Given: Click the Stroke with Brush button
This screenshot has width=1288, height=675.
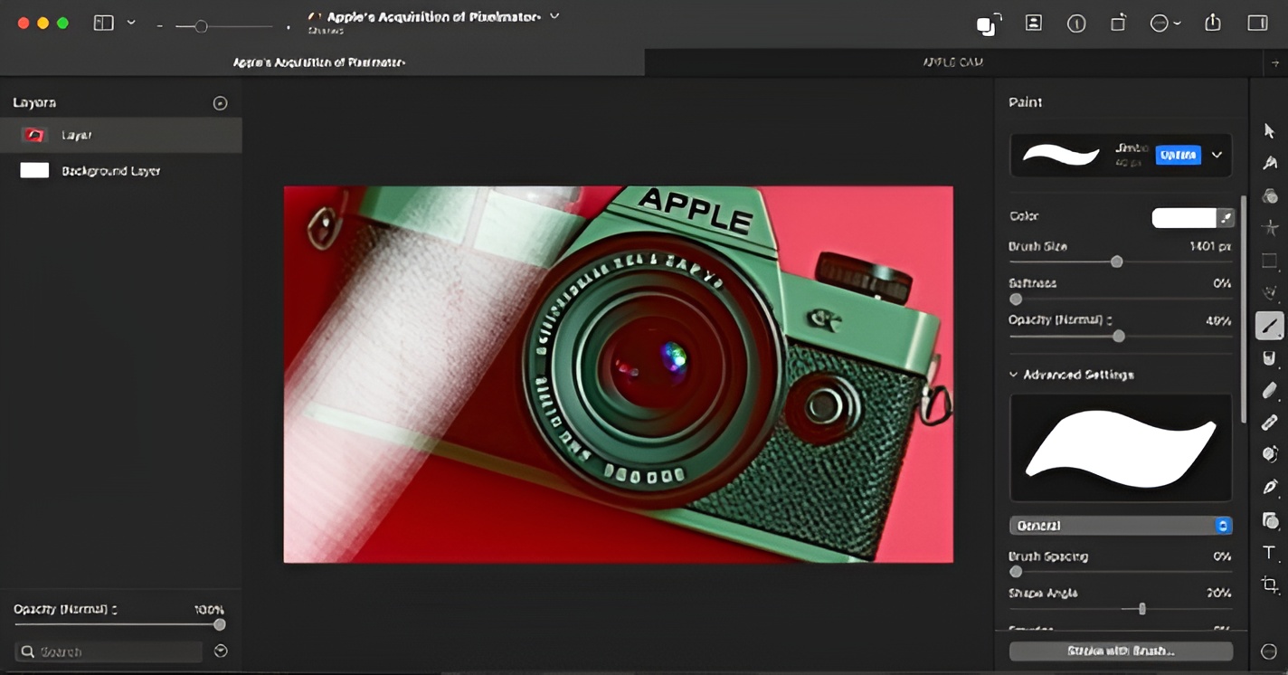Looking at the screenshot, I should (x=1120, y=651).
